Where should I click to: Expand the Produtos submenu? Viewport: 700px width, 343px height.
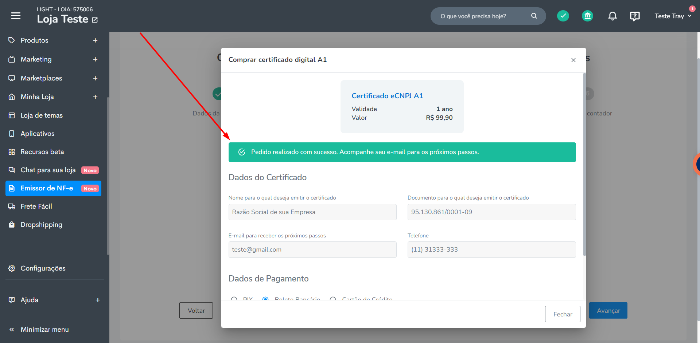pyautogui.click(x=95, y=40)
